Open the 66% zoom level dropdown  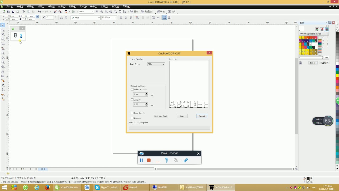pos(92,12)
